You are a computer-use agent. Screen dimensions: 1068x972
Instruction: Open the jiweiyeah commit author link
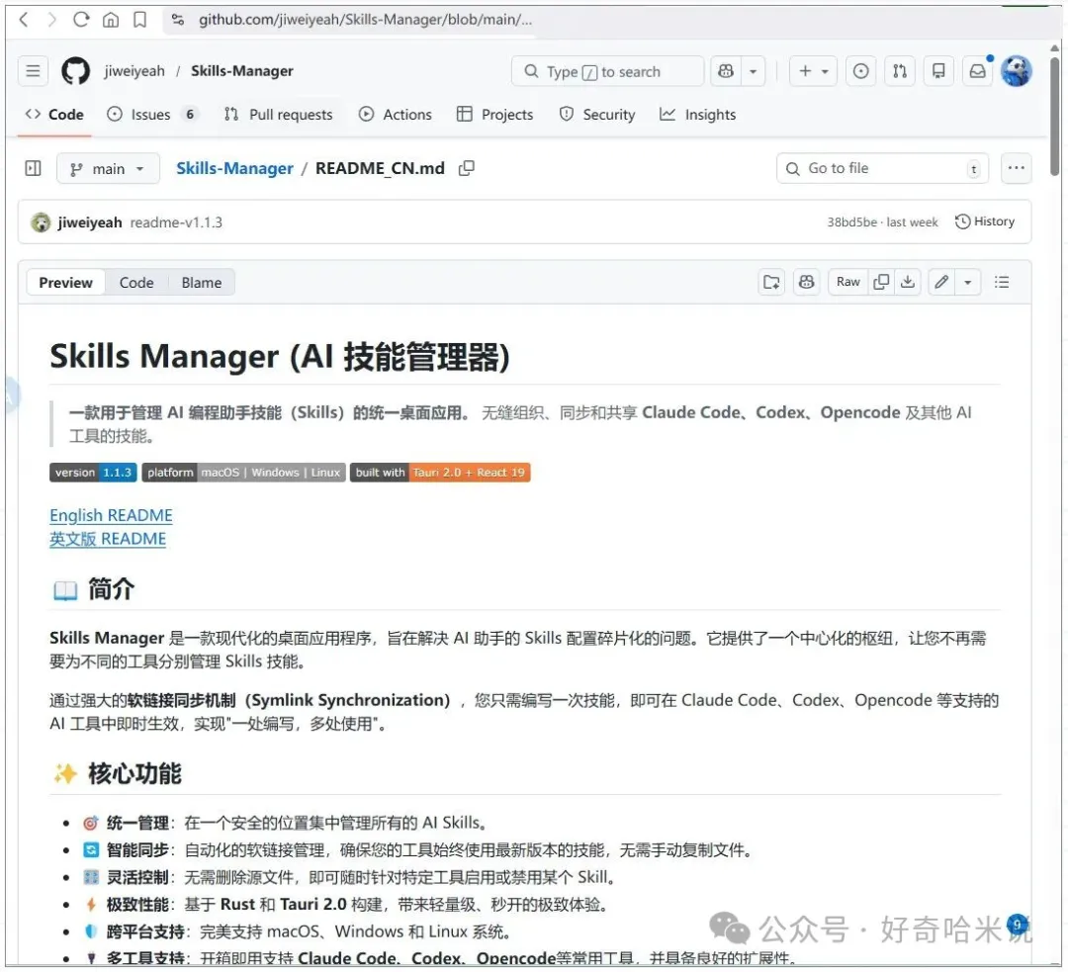(90, 222)
